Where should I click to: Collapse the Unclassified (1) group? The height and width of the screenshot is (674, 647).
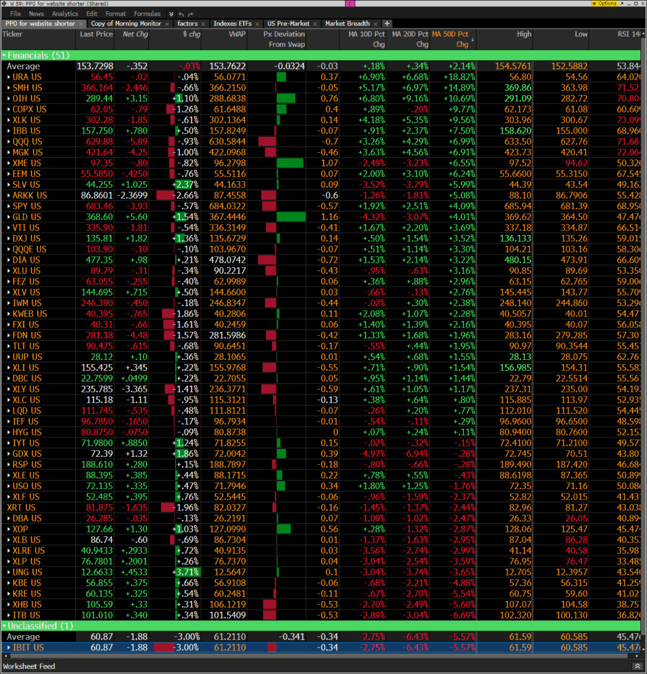(x=5, y=626)
